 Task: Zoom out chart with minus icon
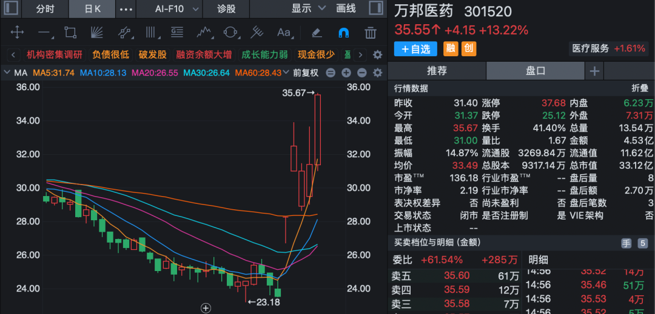[361, 73]
